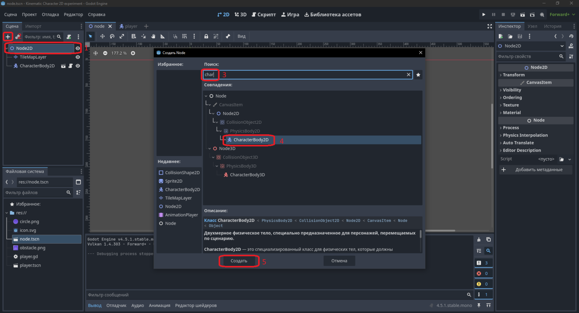The width and height of the screenshot is (579, 313).
Task: Open the Вид view menu button
Action: pos(242,36)
